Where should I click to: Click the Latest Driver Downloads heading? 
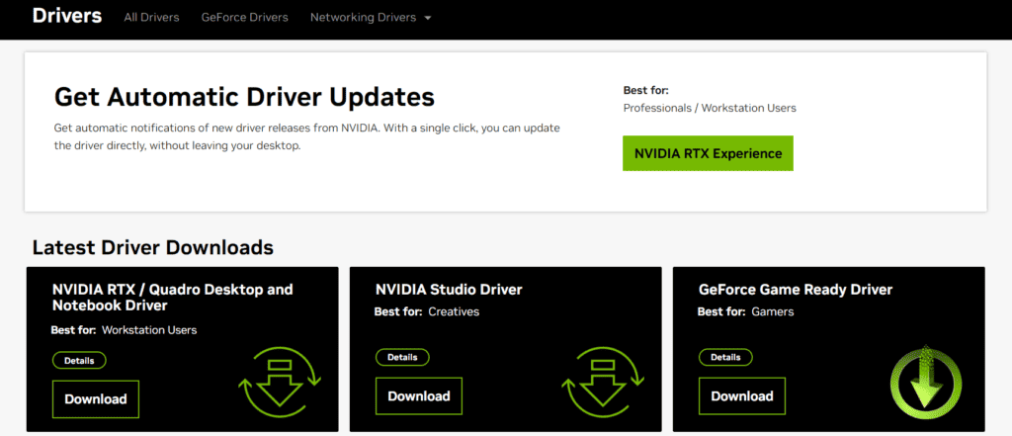[153, 247]
